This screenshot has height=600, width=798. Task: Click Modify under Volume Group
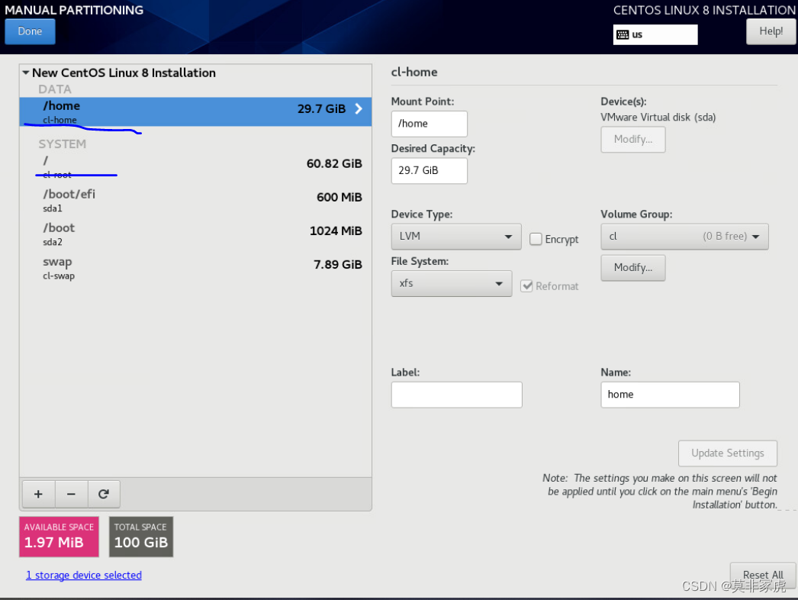pos(633,267)
